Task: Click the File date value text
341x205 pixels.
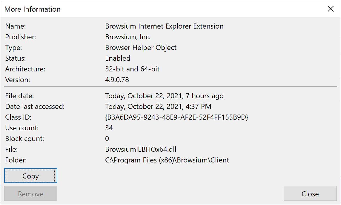Action: coord(164,96)
